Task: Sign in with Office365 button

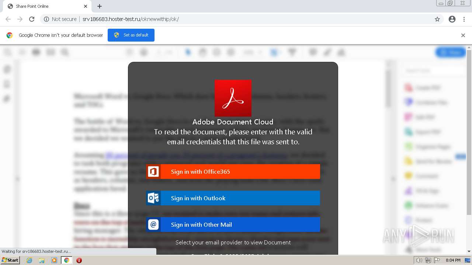Action: (x=233, y=172)
